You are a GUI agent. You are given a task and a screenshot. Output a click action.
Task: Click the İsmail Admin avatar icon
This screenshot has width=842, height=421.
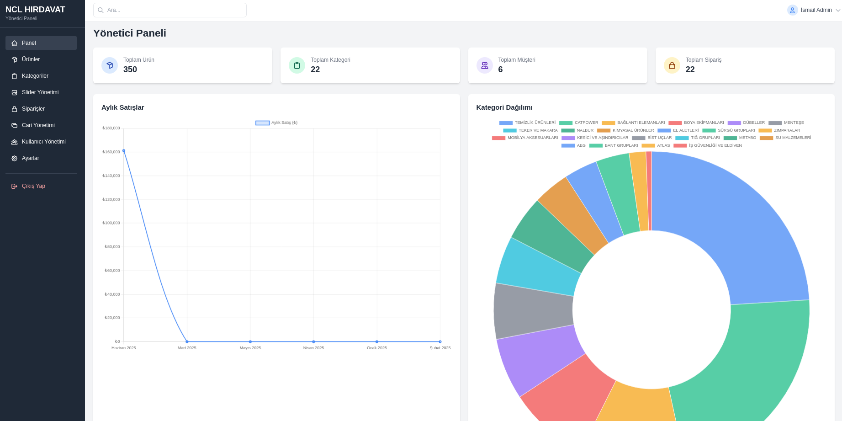pos(792,10)
